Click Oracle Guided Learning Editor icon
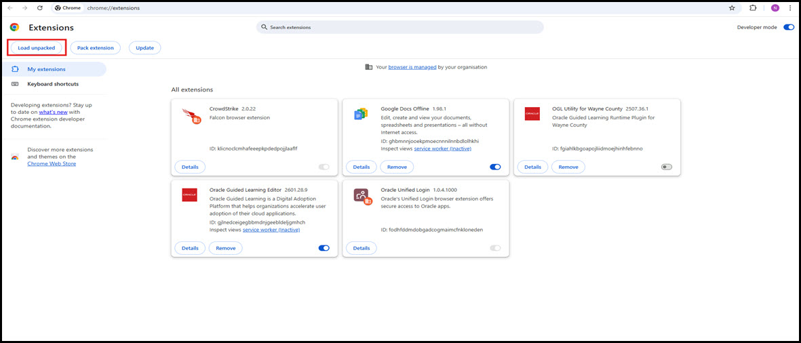The height and width of the screenshot is (343, 801). tap(189, 195)
